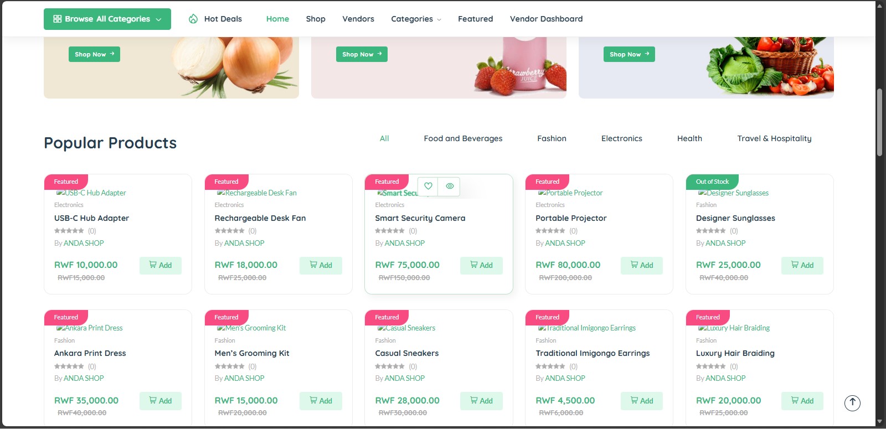Click the wishlist heart icon on Smart Security Camera
Screen dimensions: 886x429
(428, 187)
